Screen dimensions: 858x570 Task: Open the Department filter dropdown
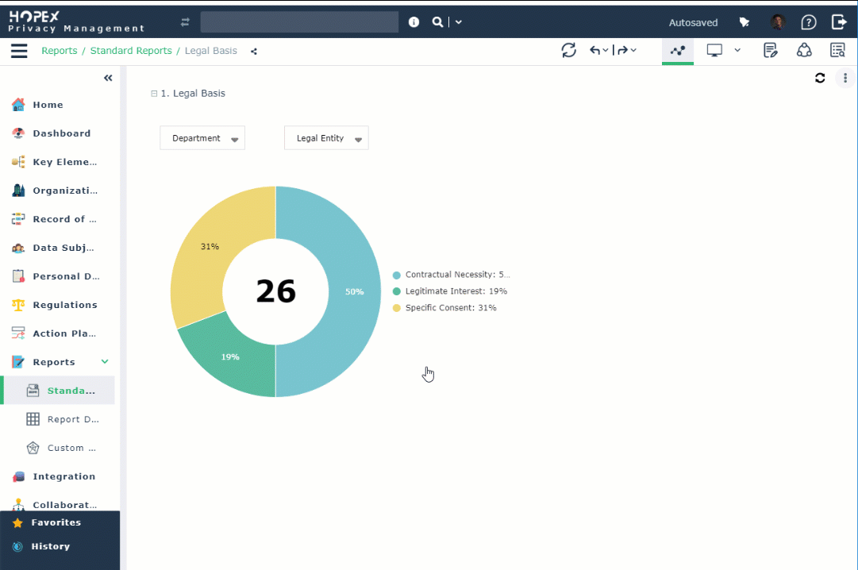point(202,138)
